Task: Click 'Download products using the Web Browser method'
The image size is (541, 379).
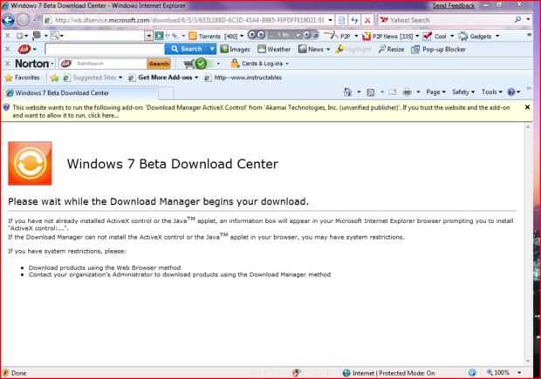Action: (x=105, y=267)
